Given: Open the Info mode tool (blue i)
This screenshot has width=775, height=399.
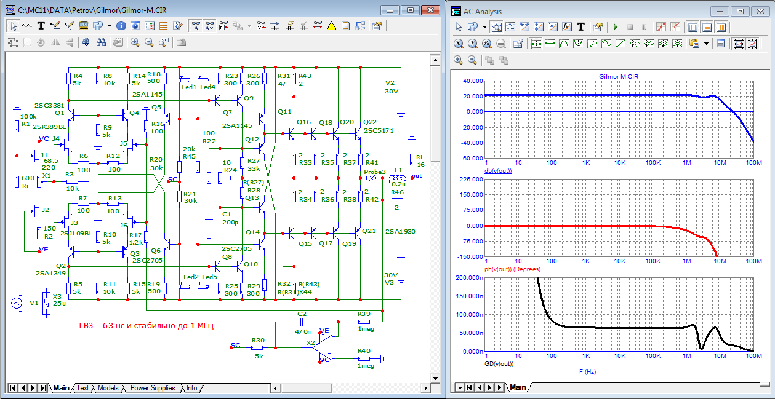Looking at the screenshot, I should [121, 26].
